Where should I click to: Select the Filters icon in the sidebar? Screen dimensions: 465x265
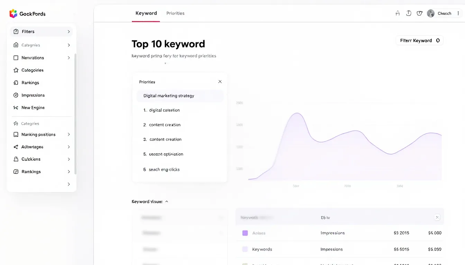click(16, 31)
